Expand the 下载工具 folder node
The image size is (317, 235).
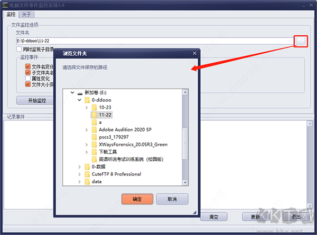[x=87, y=152]
